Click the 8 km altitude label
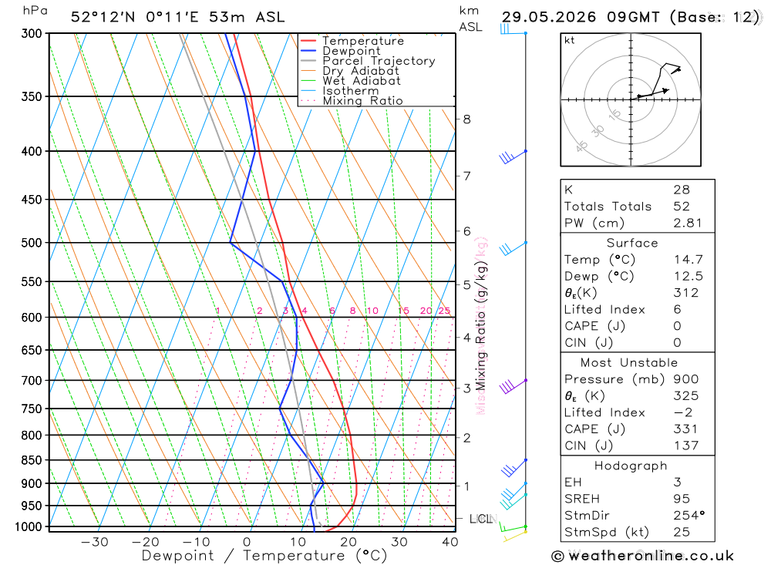Image resolution: width=771 pixels, height=565 pixels. tap(466, 119)
